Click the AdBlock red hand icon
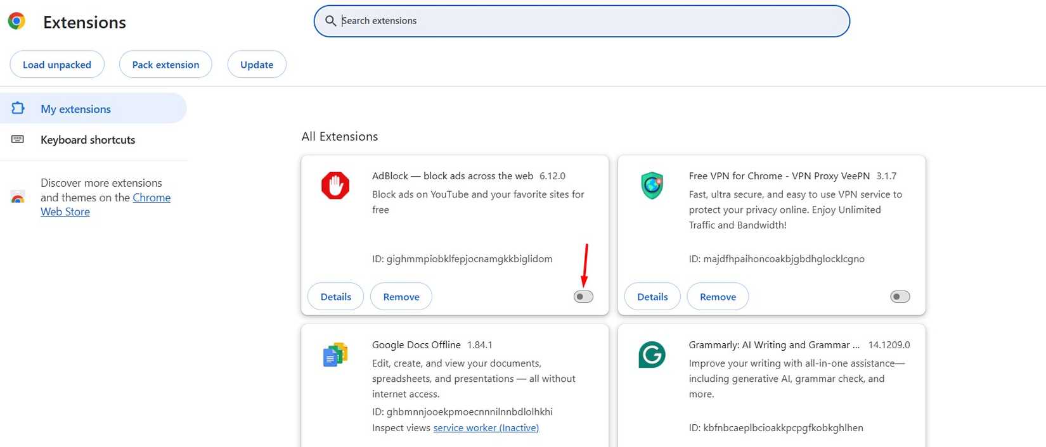This screenshot has width=1046, height=447. 335,186
